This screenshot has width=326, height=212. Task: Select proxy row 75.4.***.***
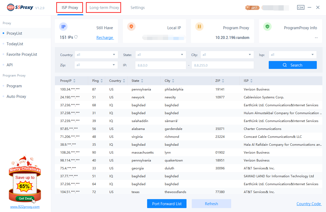coord(189,168)
